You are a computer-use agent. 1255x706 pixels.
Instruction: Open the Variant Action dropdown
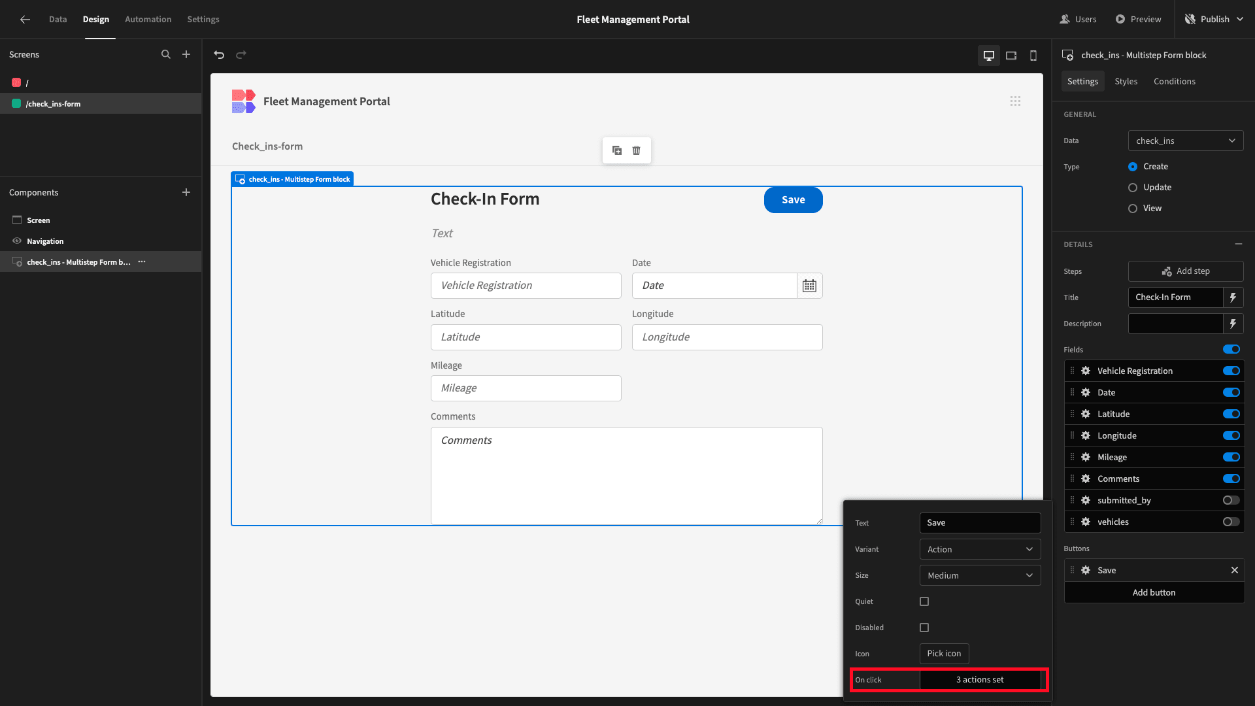pyautogui.click(x=980, y=549)
